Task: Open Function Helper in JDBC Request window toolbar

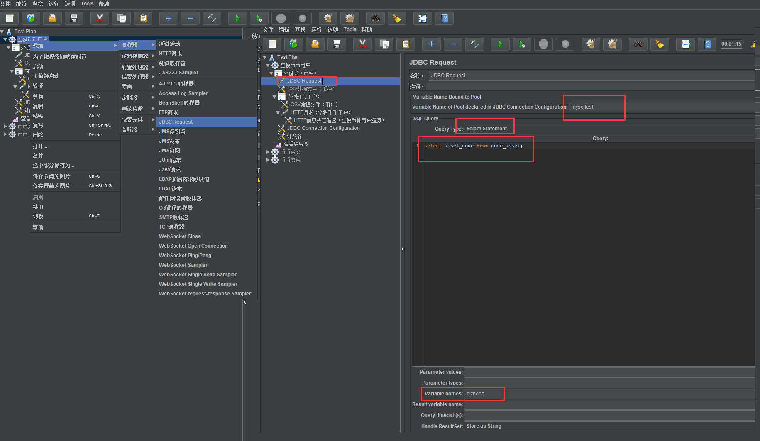Action: (685, 44)
